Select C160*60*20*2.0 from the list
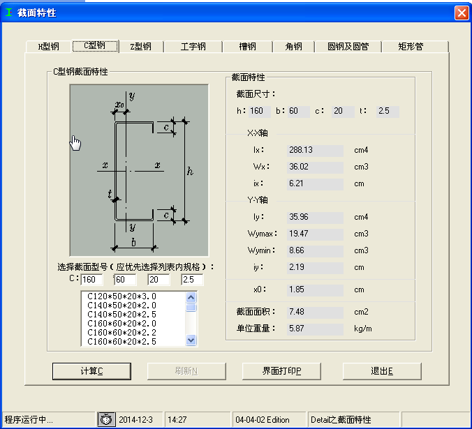 point(134,324)
